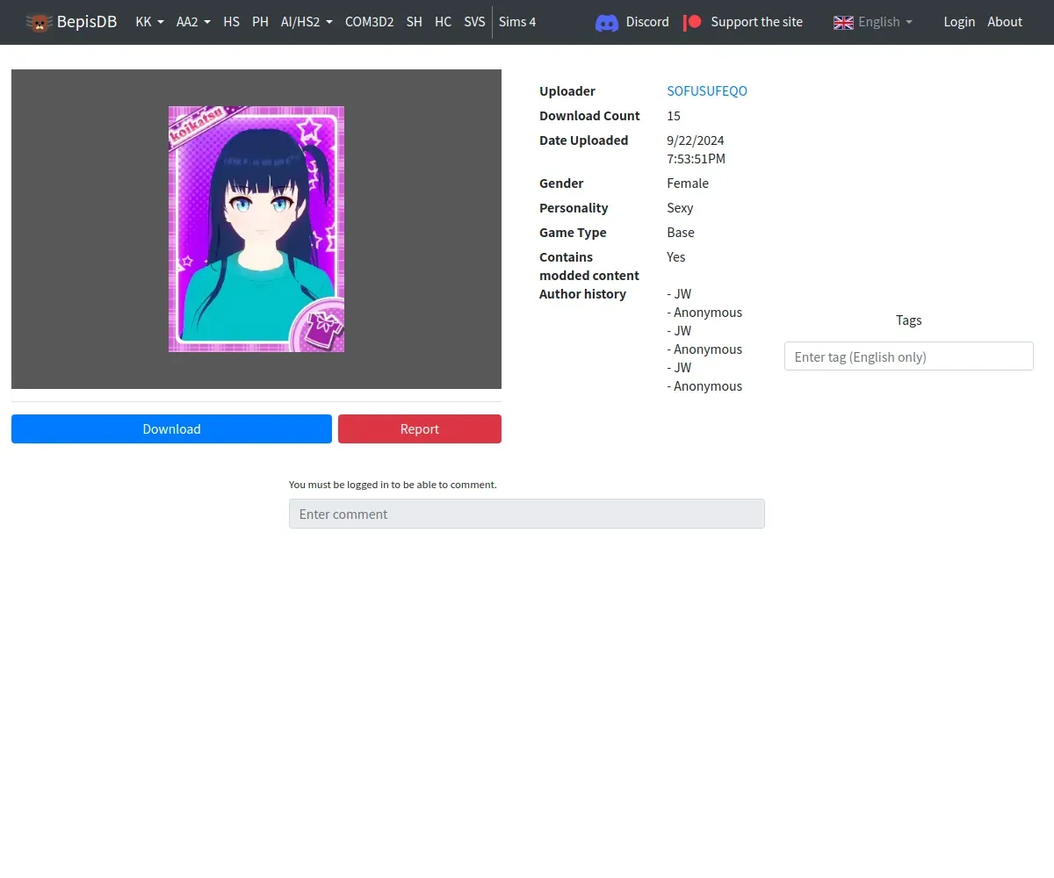Image resolution: width=1054 pixels, height=878 pixels.
Task: Open the Sims 4 section
Action: click(517, 22)
